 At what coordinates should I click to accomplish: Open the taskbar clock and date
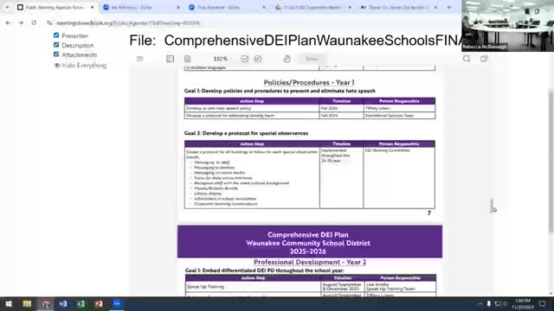pyautogui.click(x=523, y=303)
